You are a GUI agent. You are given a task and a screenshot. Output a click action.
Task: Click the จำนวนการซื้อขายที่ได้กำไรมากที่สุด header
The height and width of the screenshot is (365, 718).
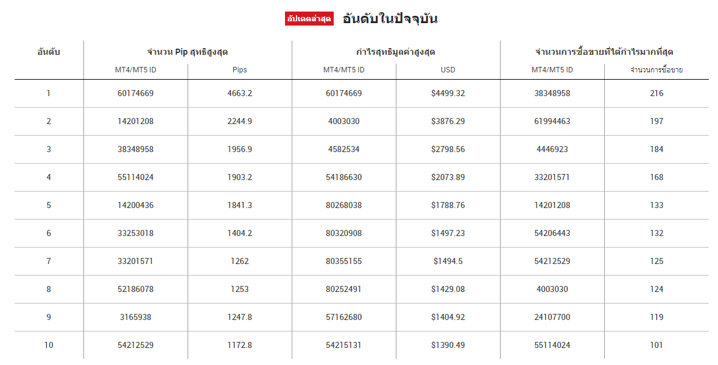(604, 52)
